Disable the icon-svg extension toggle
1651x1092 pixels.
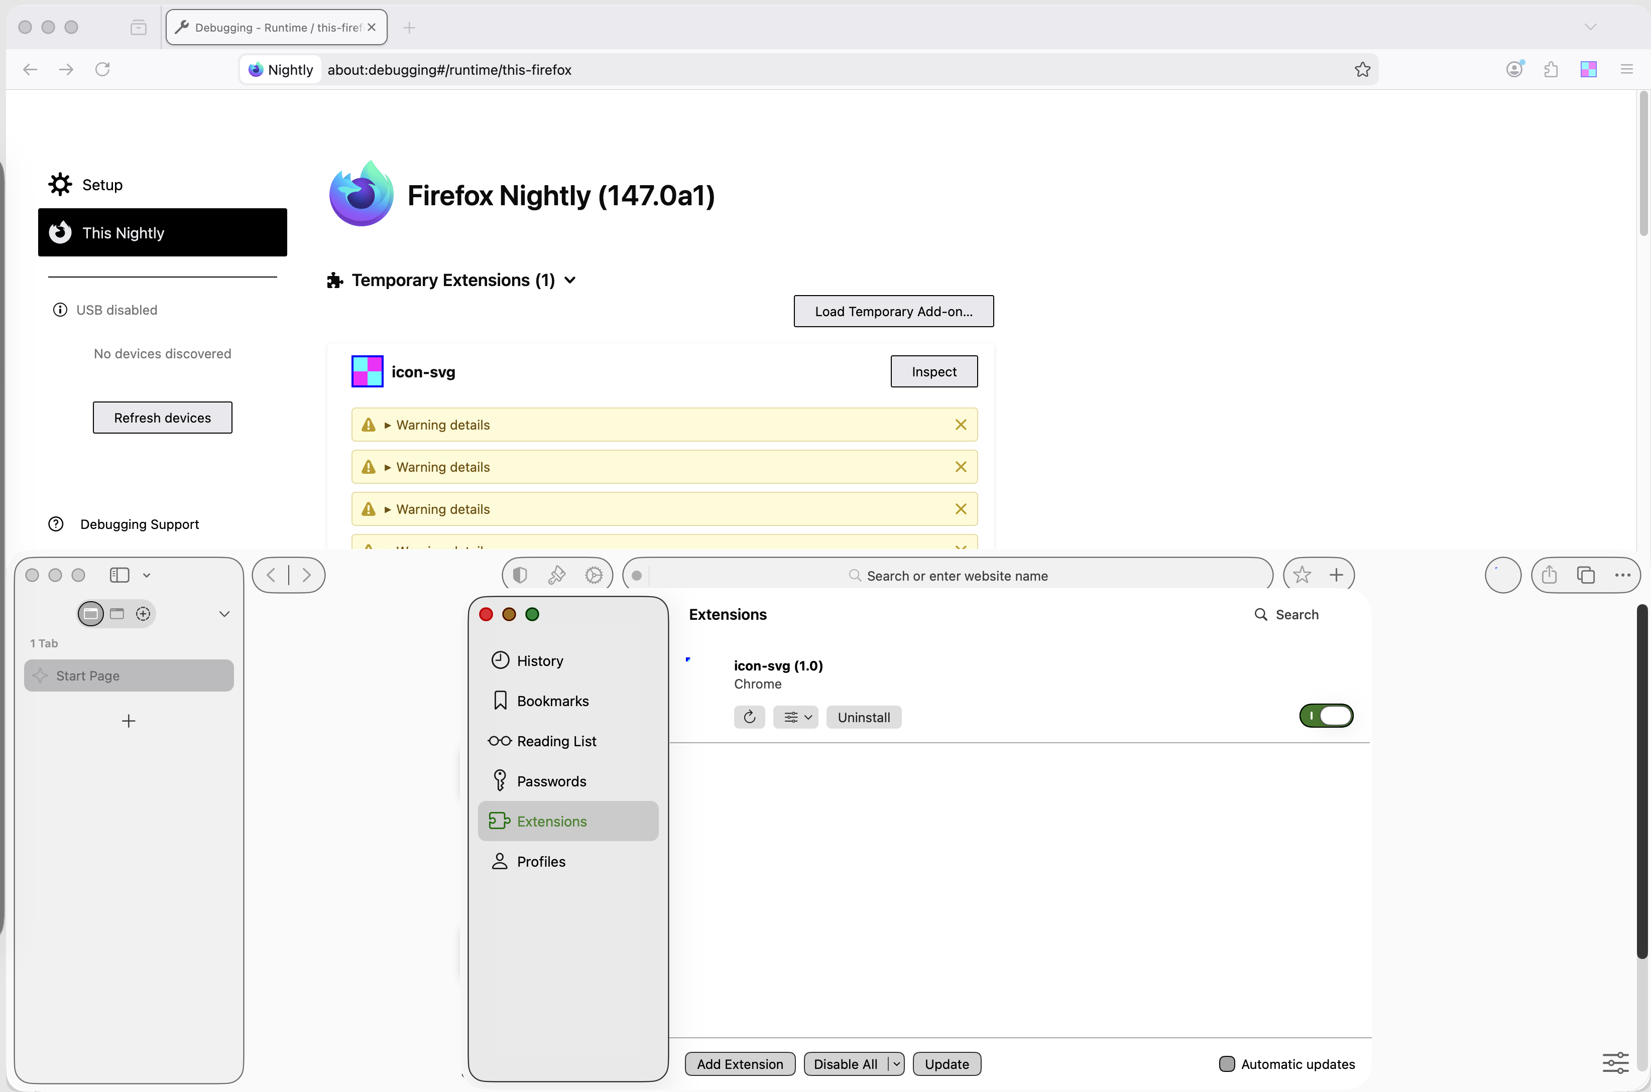[x=1326, y=715]
